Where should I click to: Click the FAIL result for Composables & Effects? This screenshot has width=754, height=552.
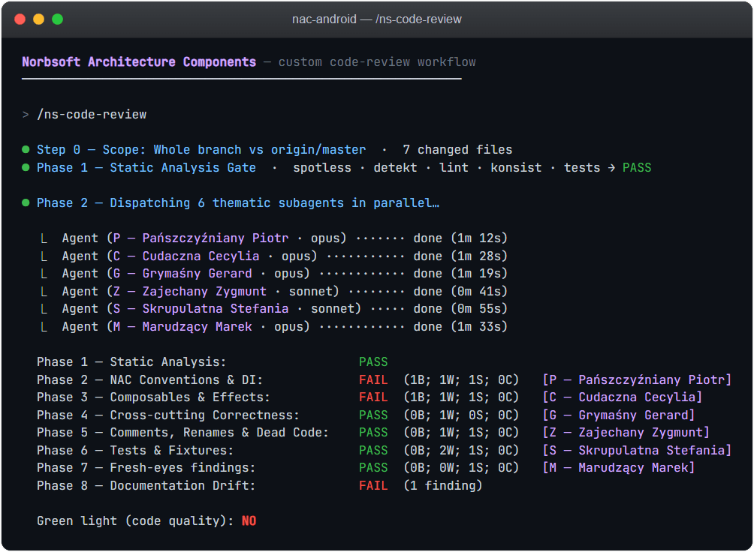373,397
